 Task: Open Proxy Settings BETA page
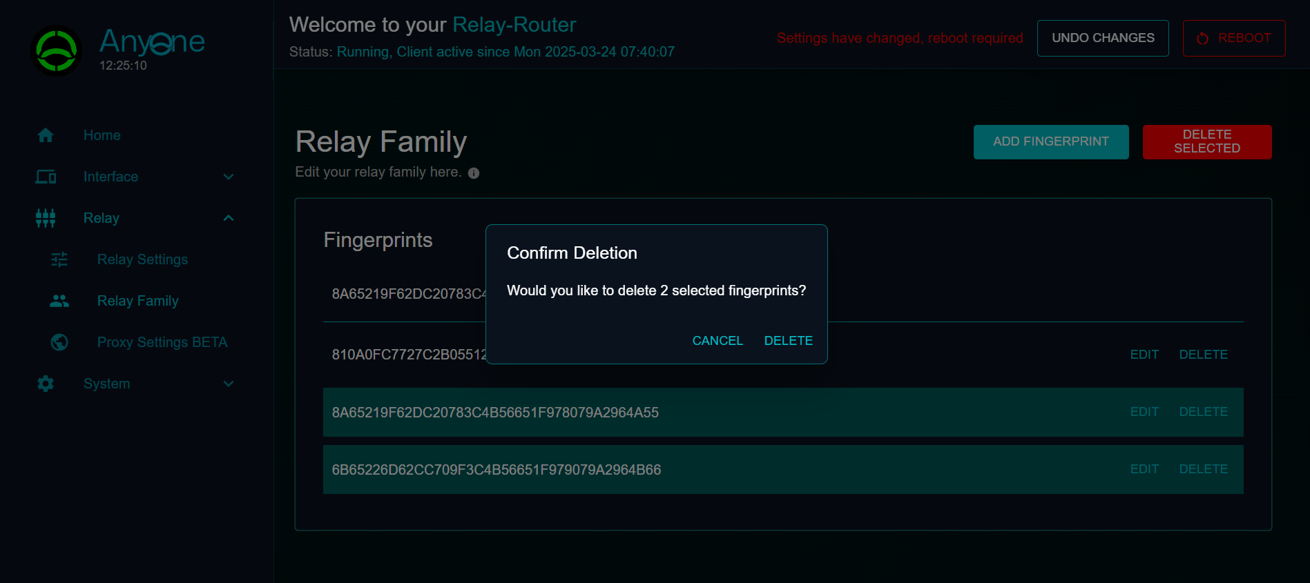pyautogui.click(x=162, y=342)
